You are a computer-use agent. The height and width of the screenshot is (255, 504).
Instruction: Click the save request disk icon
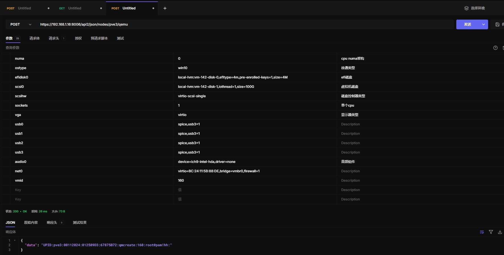[x=497, y=24]
